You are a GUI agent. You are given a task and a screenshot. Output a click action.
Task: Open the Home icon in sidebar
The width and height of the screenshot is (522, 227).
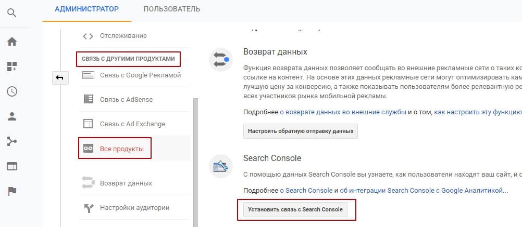(12, 42)
